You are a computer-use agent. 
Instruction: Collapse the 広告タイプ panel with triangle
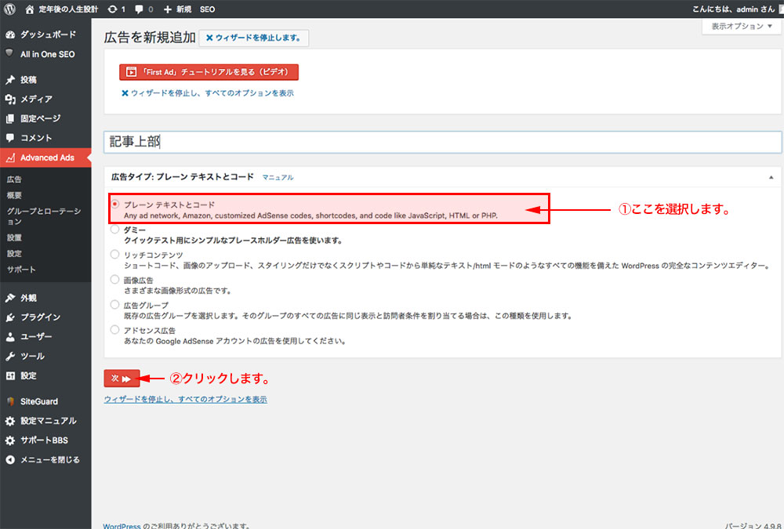(771, 177)
